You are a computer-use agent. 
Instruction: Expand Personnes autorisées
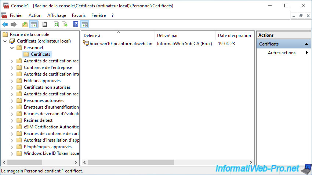12,101
